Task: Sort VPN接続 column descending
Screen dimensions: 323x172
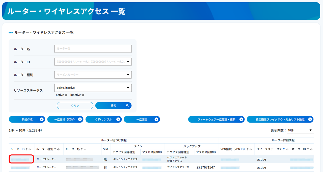Action: [251, 149]
